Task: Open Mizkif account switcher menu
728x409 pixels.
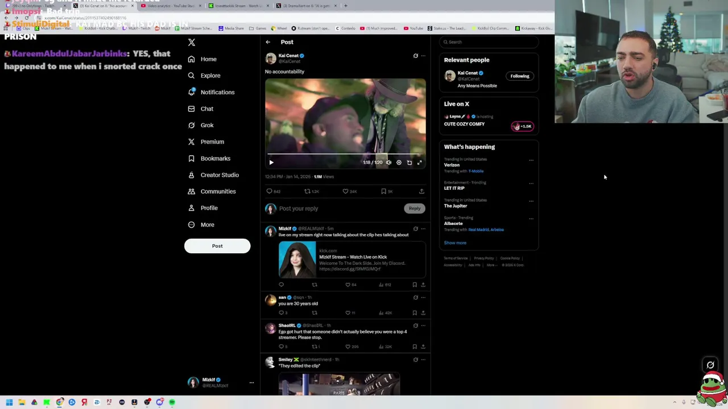Action: [220, 382]
